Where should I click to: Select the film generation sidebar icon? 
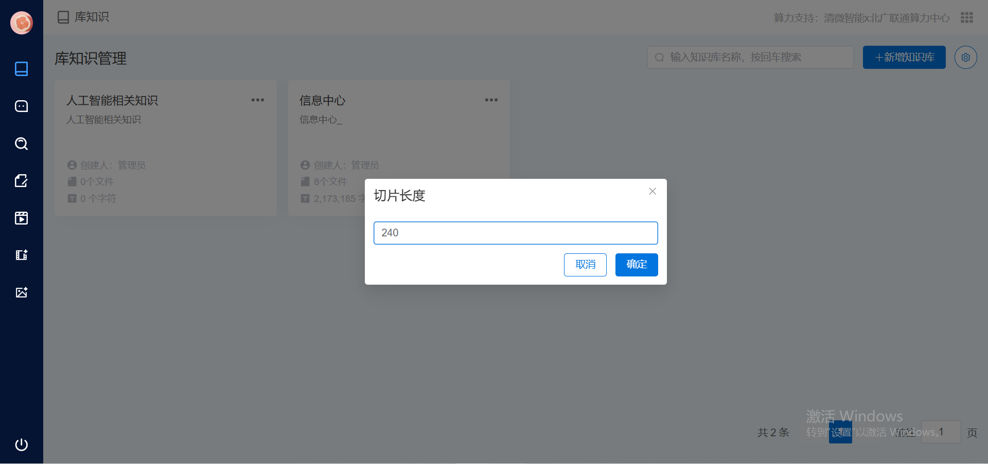click(21, 255)
